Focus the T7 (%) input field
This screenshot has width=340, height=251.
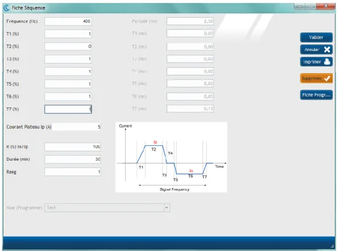pos(68,109)
